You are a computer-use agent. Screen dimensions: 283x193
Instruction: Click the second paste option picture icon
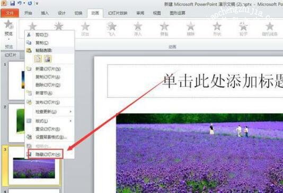click(x=48, y=59)
